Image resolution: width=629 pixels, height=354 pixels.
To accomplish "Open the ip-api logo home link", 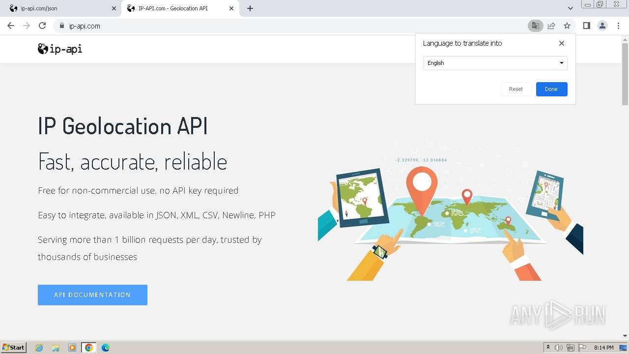I will click(60, 49).
